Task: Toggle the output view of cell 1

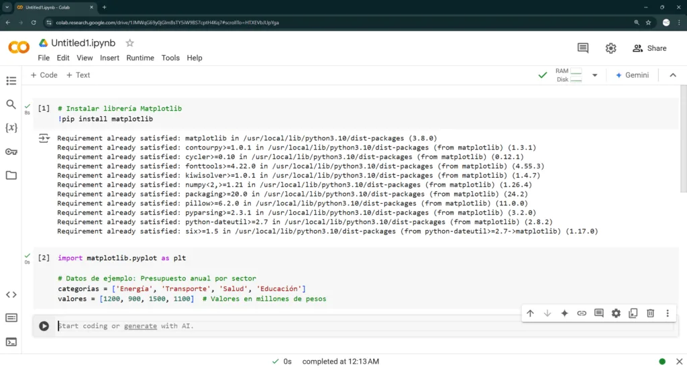Action: 44,138
